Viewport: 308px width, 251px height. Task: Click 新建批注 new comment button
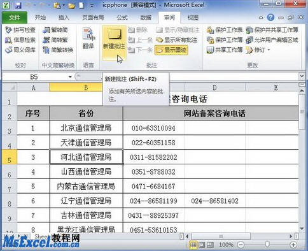coord(114,43)
